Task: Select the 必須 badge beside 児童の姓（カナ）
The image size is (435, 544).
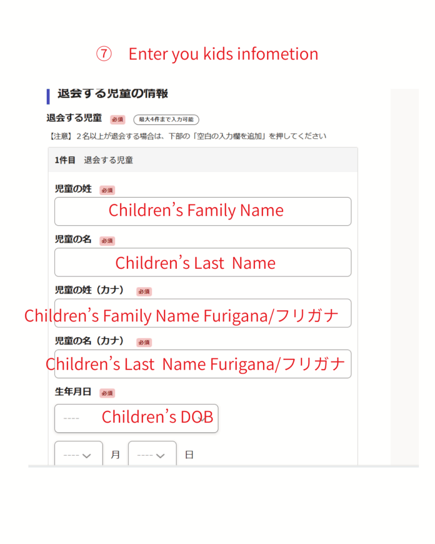Action: click(x=144, y=292)
